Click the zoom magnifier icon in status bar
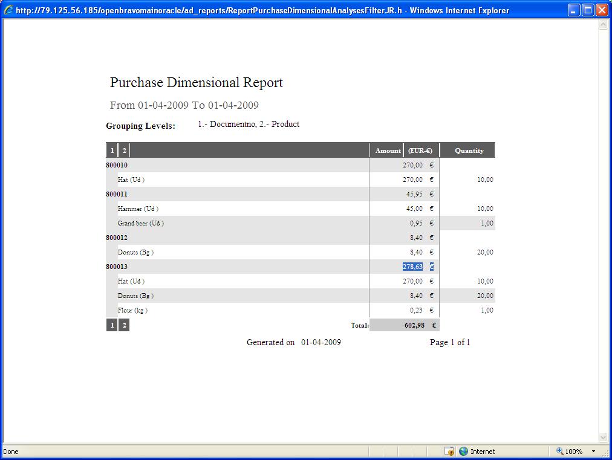612x460 pixels. (559, 452)
